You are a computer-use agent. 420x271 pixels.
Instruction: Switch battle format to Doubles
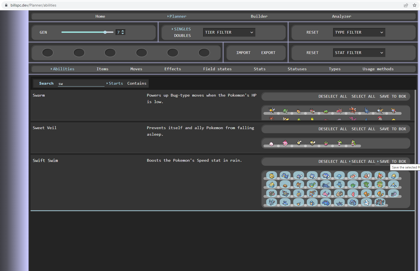(x=182, y=36)
